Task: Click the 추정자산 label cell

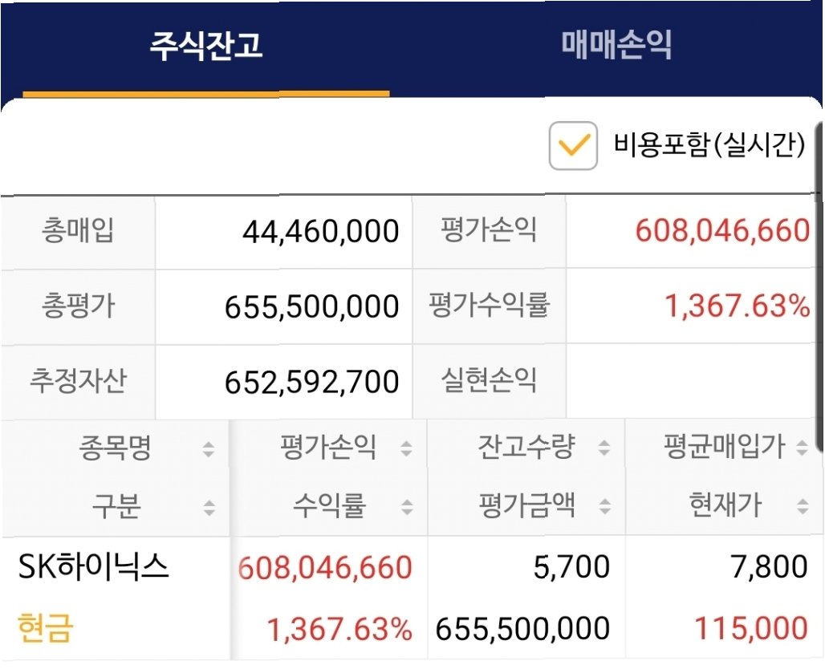Action: point(78,381)
